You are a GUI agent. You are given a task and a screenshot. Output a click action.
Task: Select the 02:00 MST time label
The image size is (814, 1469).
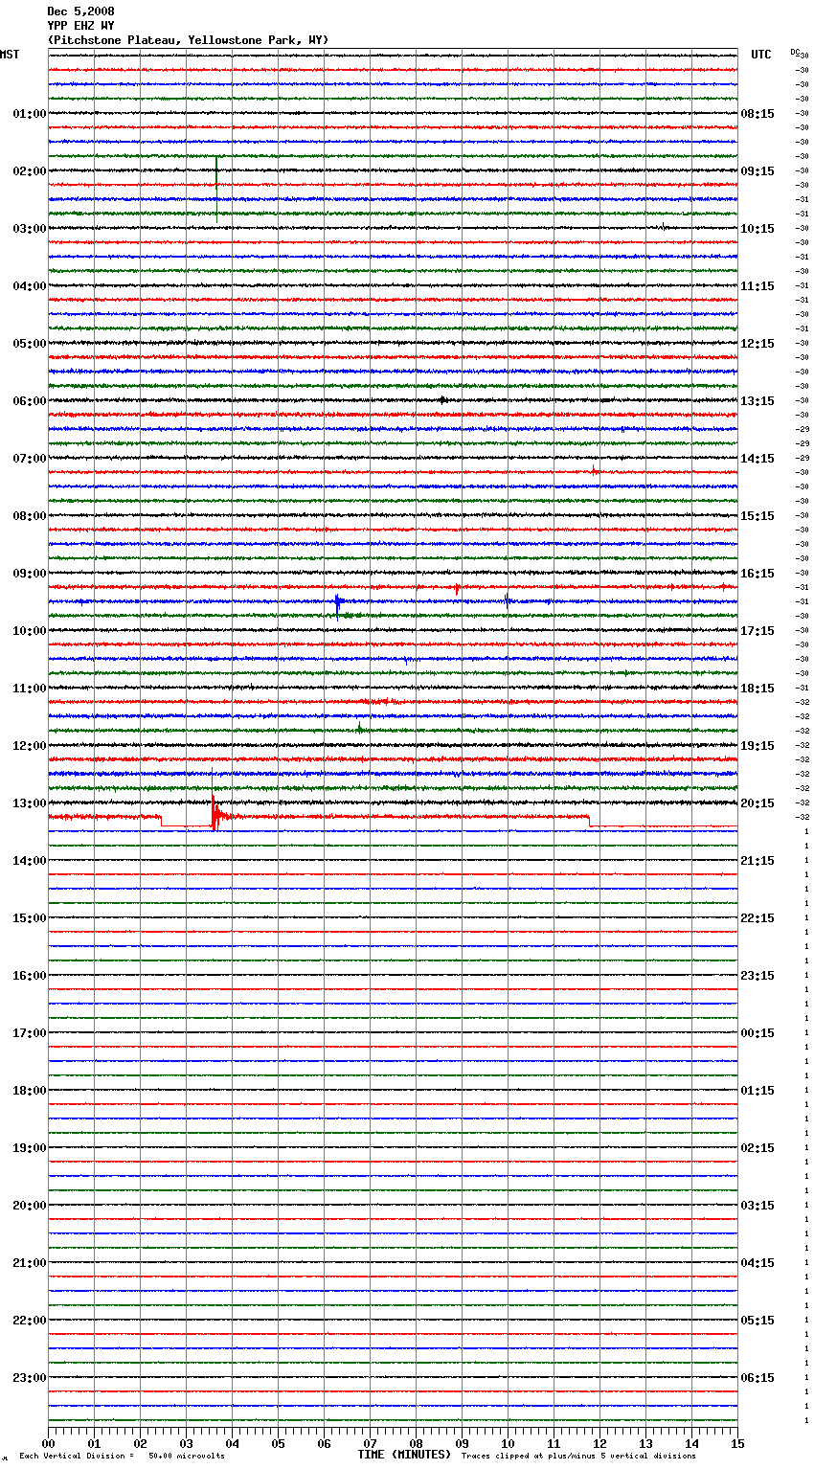pyautogui.click(x=30, y=171)
